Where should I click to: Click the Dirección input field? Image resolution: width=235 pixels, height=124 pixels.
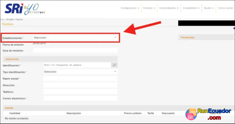click(x=80, y=85)
